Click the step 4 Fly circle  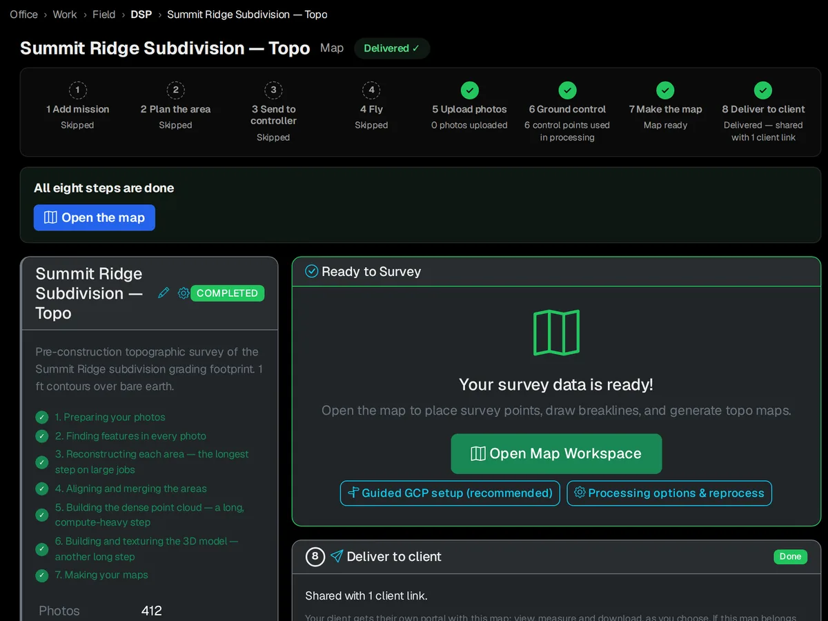(x=371, y=90)
